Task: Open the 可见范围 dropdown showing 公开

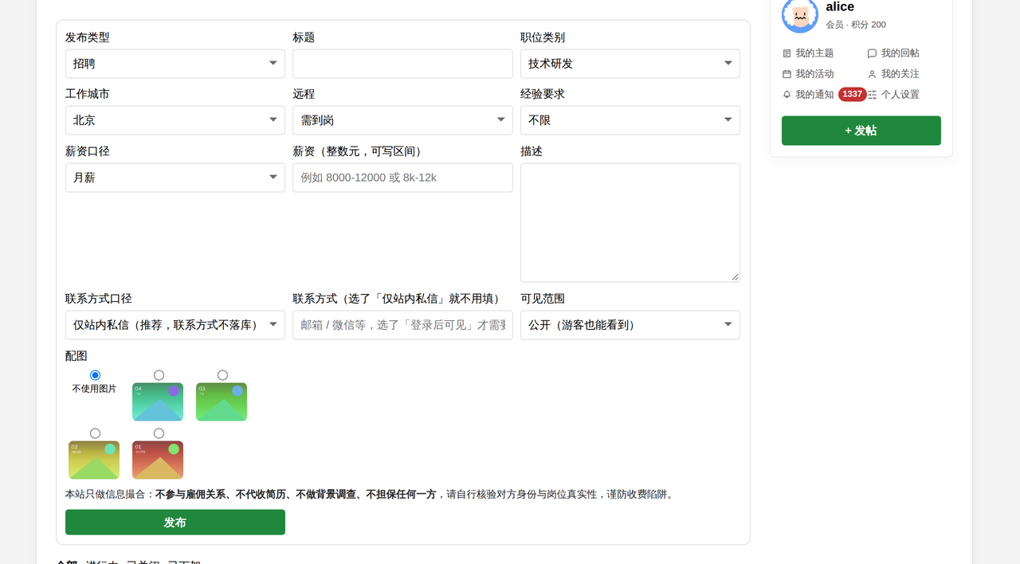Action: click(630, 325)
